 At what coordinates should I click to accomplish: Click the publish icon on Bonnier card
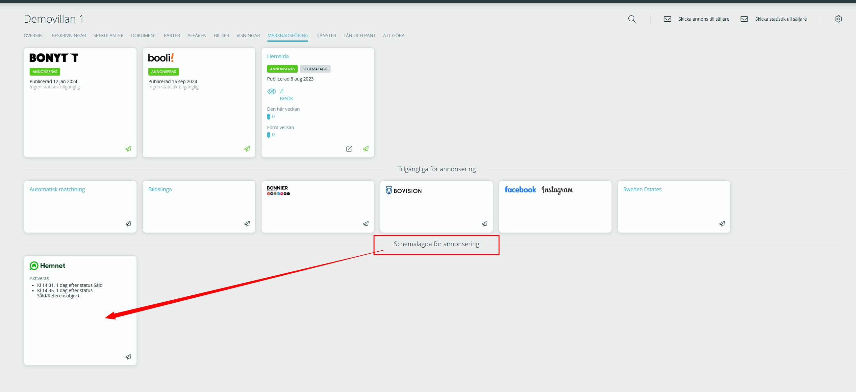coord(365,224)
